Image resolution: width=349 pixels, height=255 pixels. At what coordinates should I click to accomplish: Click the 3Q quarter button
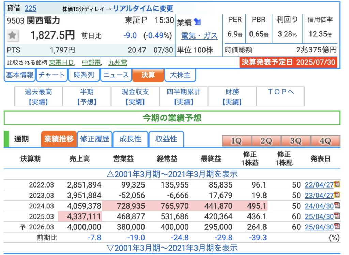(x=296, y=141)
